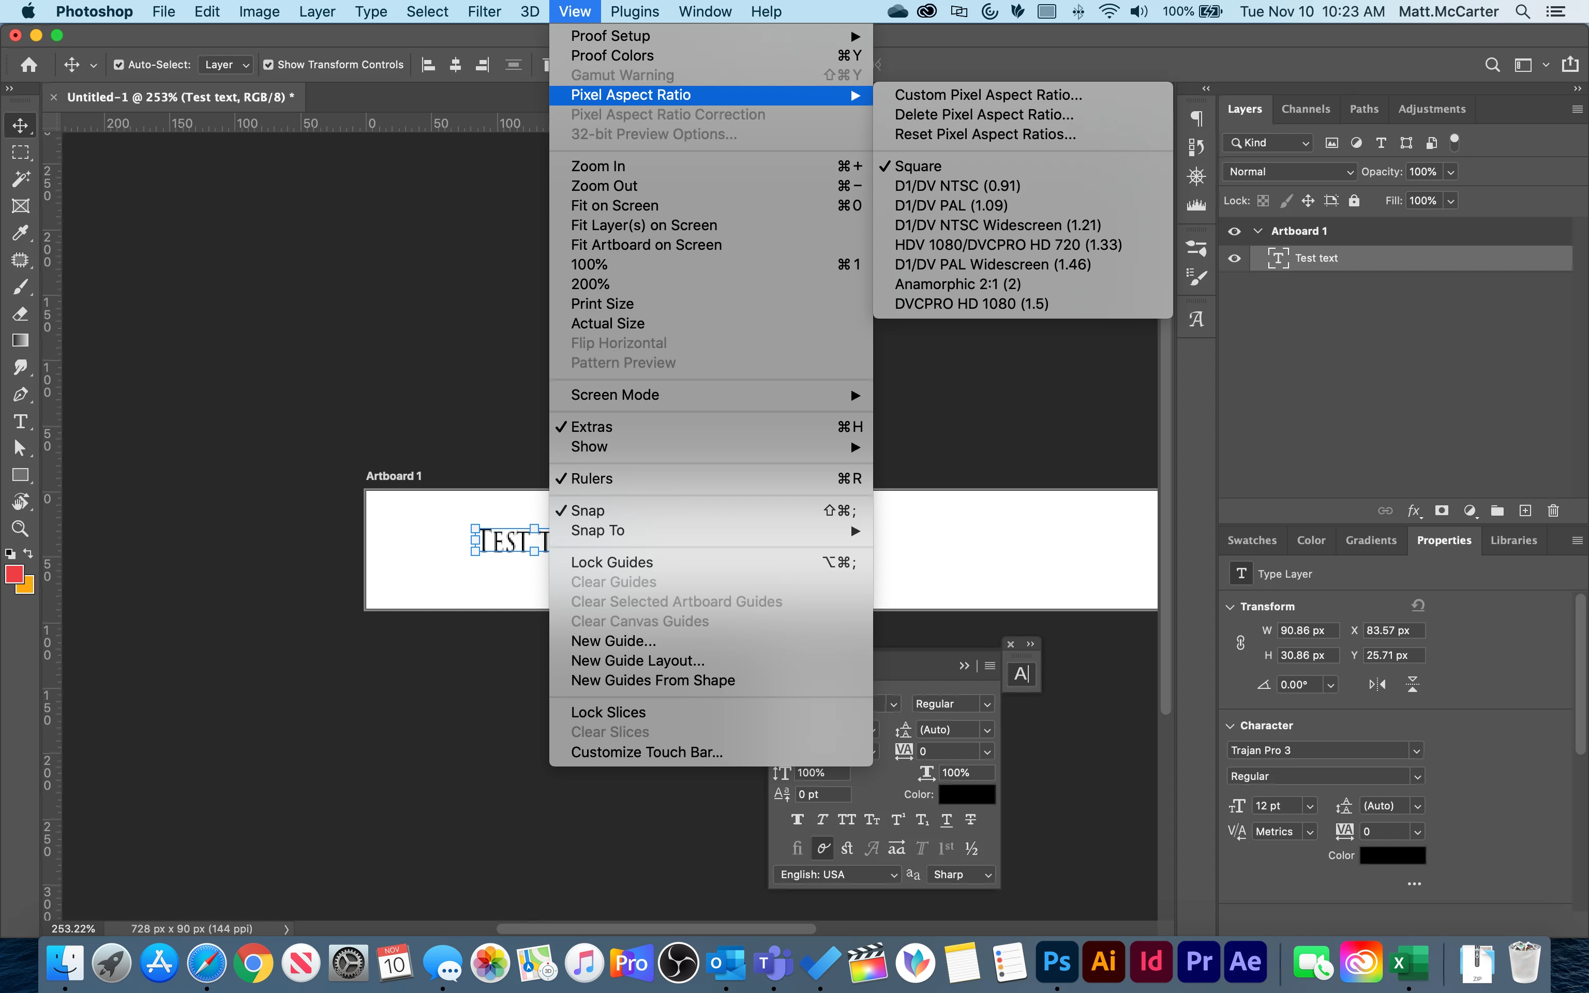
Task: Click the Add layer style fx icon
Action: click(1414, 511)
